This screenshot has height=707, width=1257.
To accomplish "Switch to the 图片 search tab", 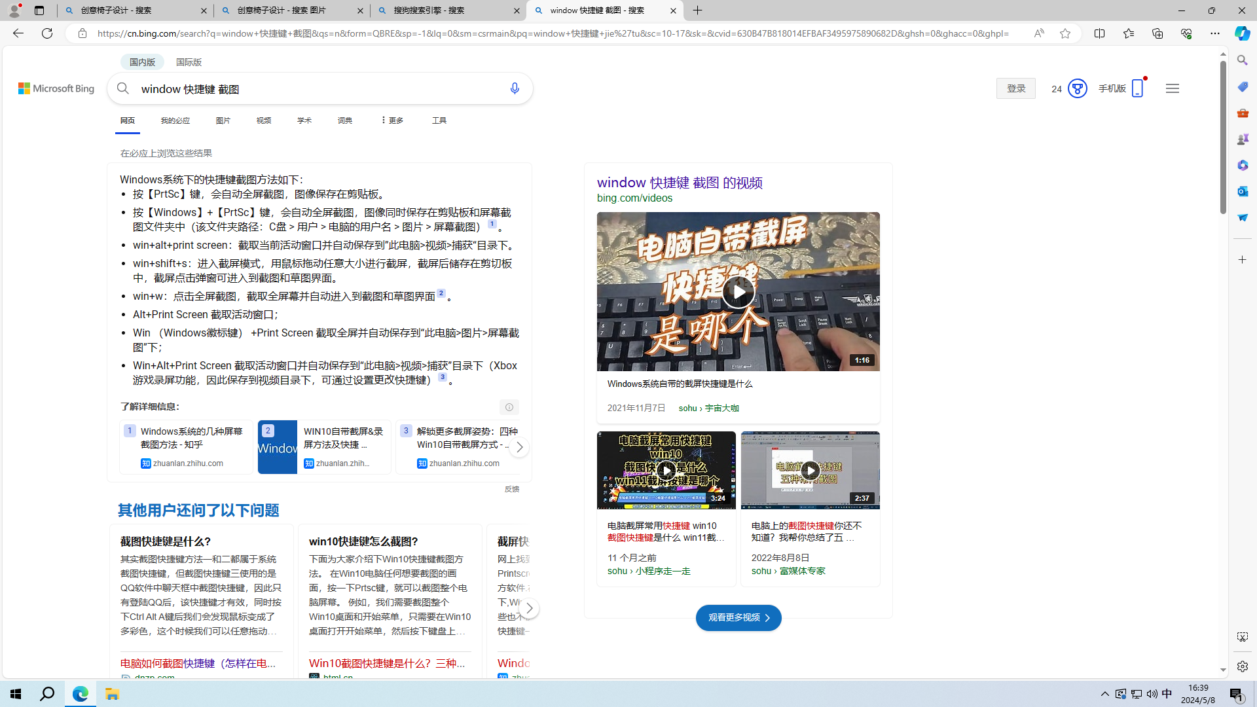I will (223, 120).
